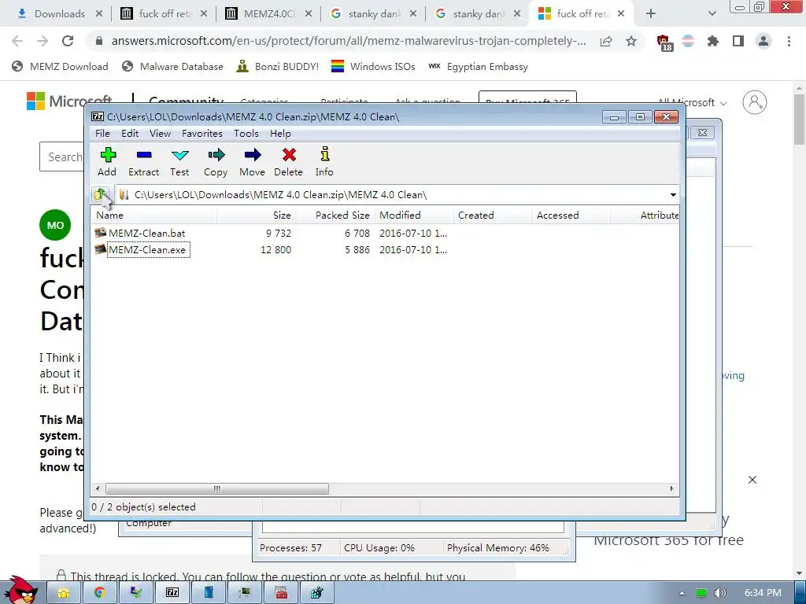Screen dimensions: 806x604
Task: Open the Bonzi BUDDY! bookmark
Action: point(278,66)
